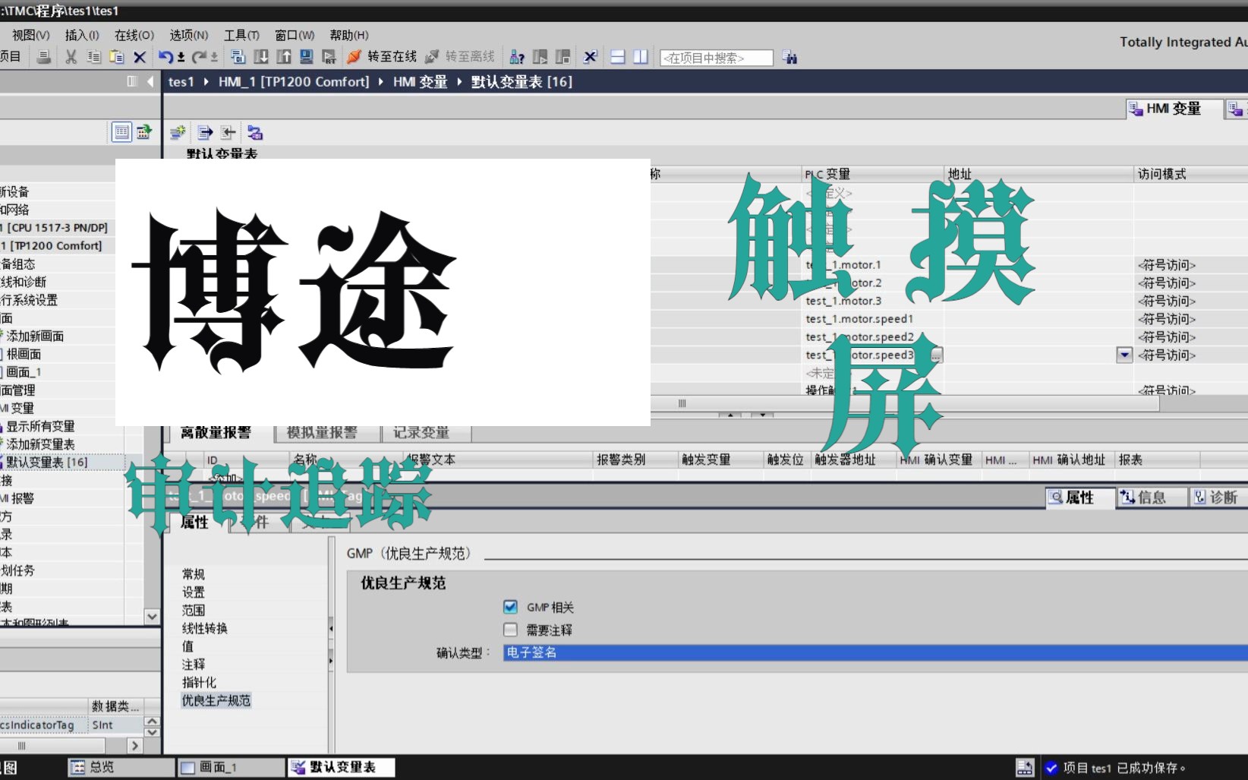This screenshot has height=780, width=1248.
Task: Open the 插入(I) menu
Action: 82,35
